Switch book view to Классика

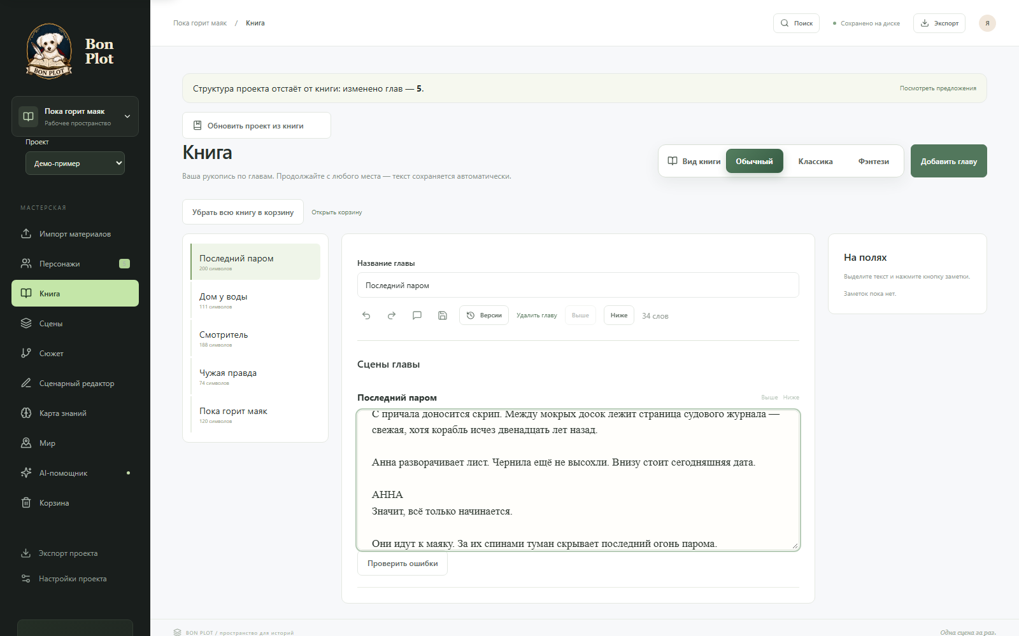click(x=815, y=162)
